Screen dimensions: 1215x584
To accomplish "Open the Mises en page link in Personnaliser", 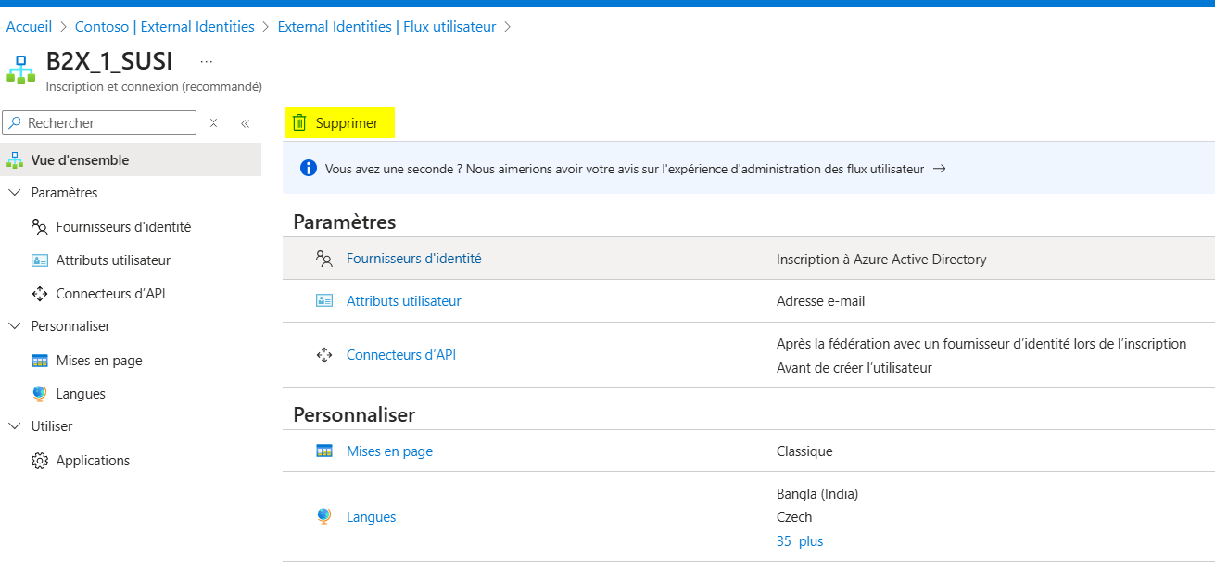I will 389,451.
